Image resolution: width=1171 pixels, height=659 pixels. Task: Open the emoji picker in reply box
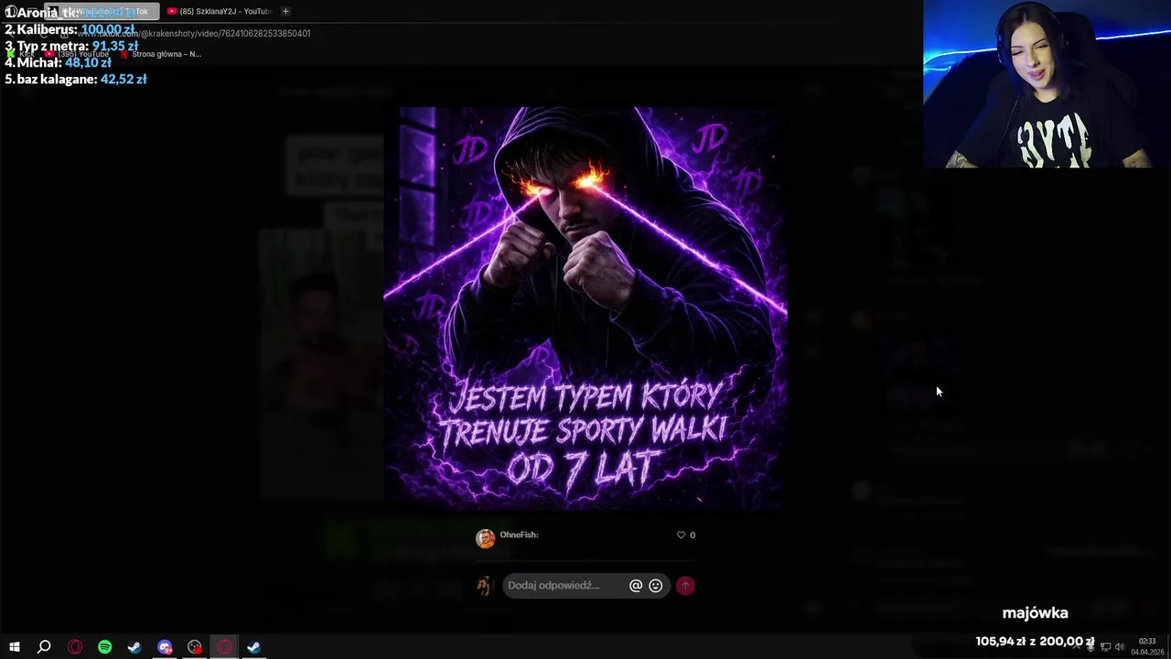tap(656, 586)
